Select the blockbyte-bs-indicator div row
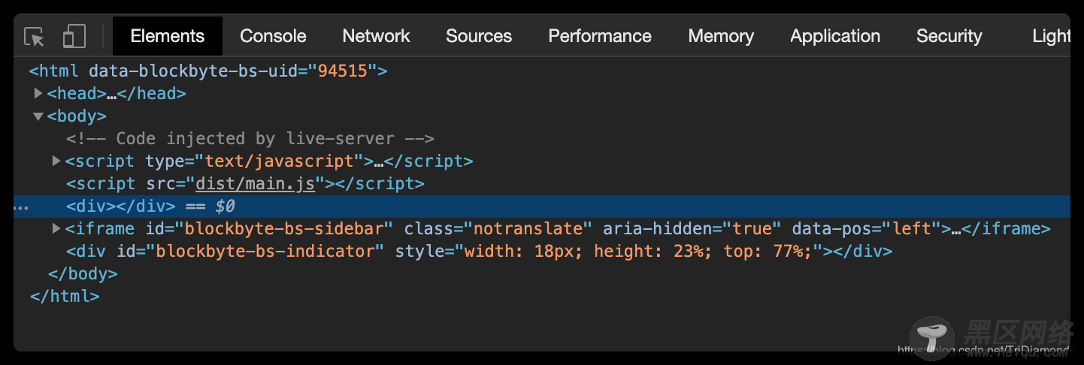The width and height of the screenshot is (1084, 365). [541, 251]
